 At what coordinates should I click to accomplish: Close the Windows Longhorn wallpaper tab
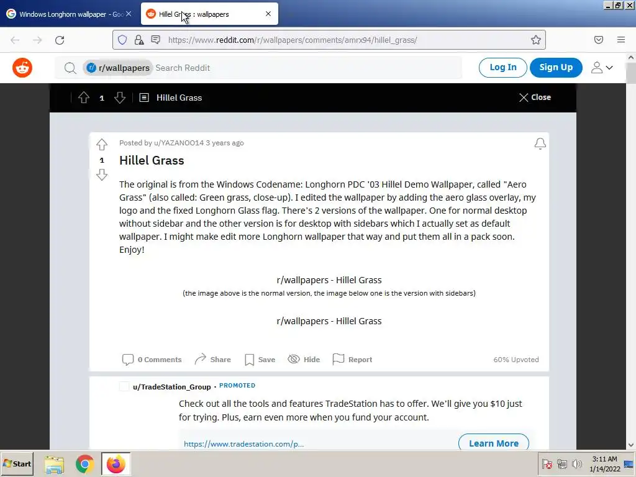pos(129,14)
